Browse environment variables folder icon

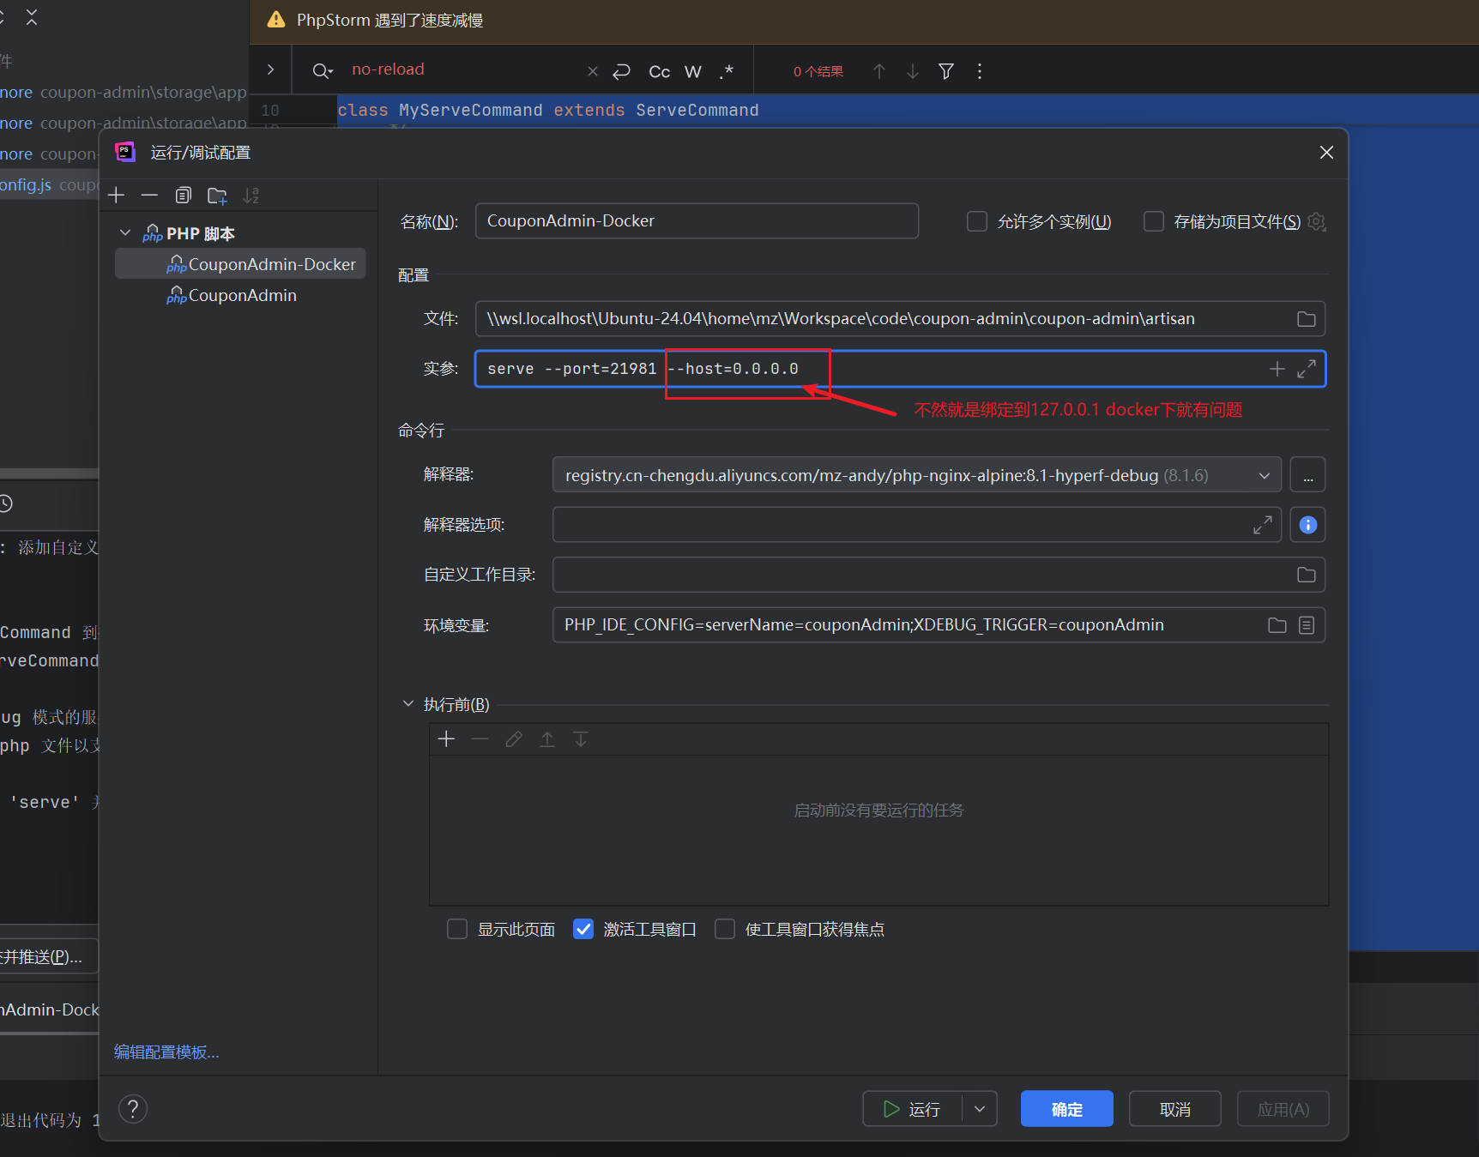click(x=1277, y=625)
